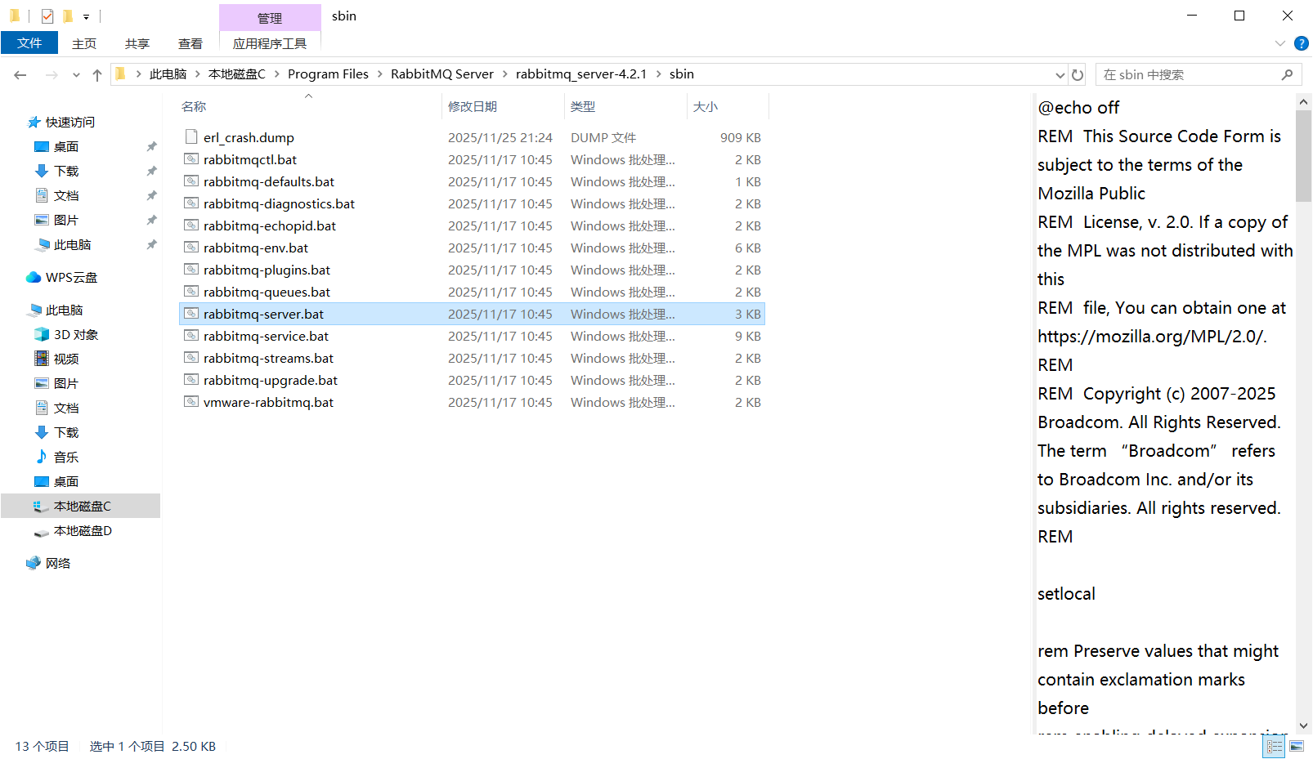Viewport: 1313px width, 759px height.
Task: Open the Help question mark icon
Action: [x=1302, y=43]
